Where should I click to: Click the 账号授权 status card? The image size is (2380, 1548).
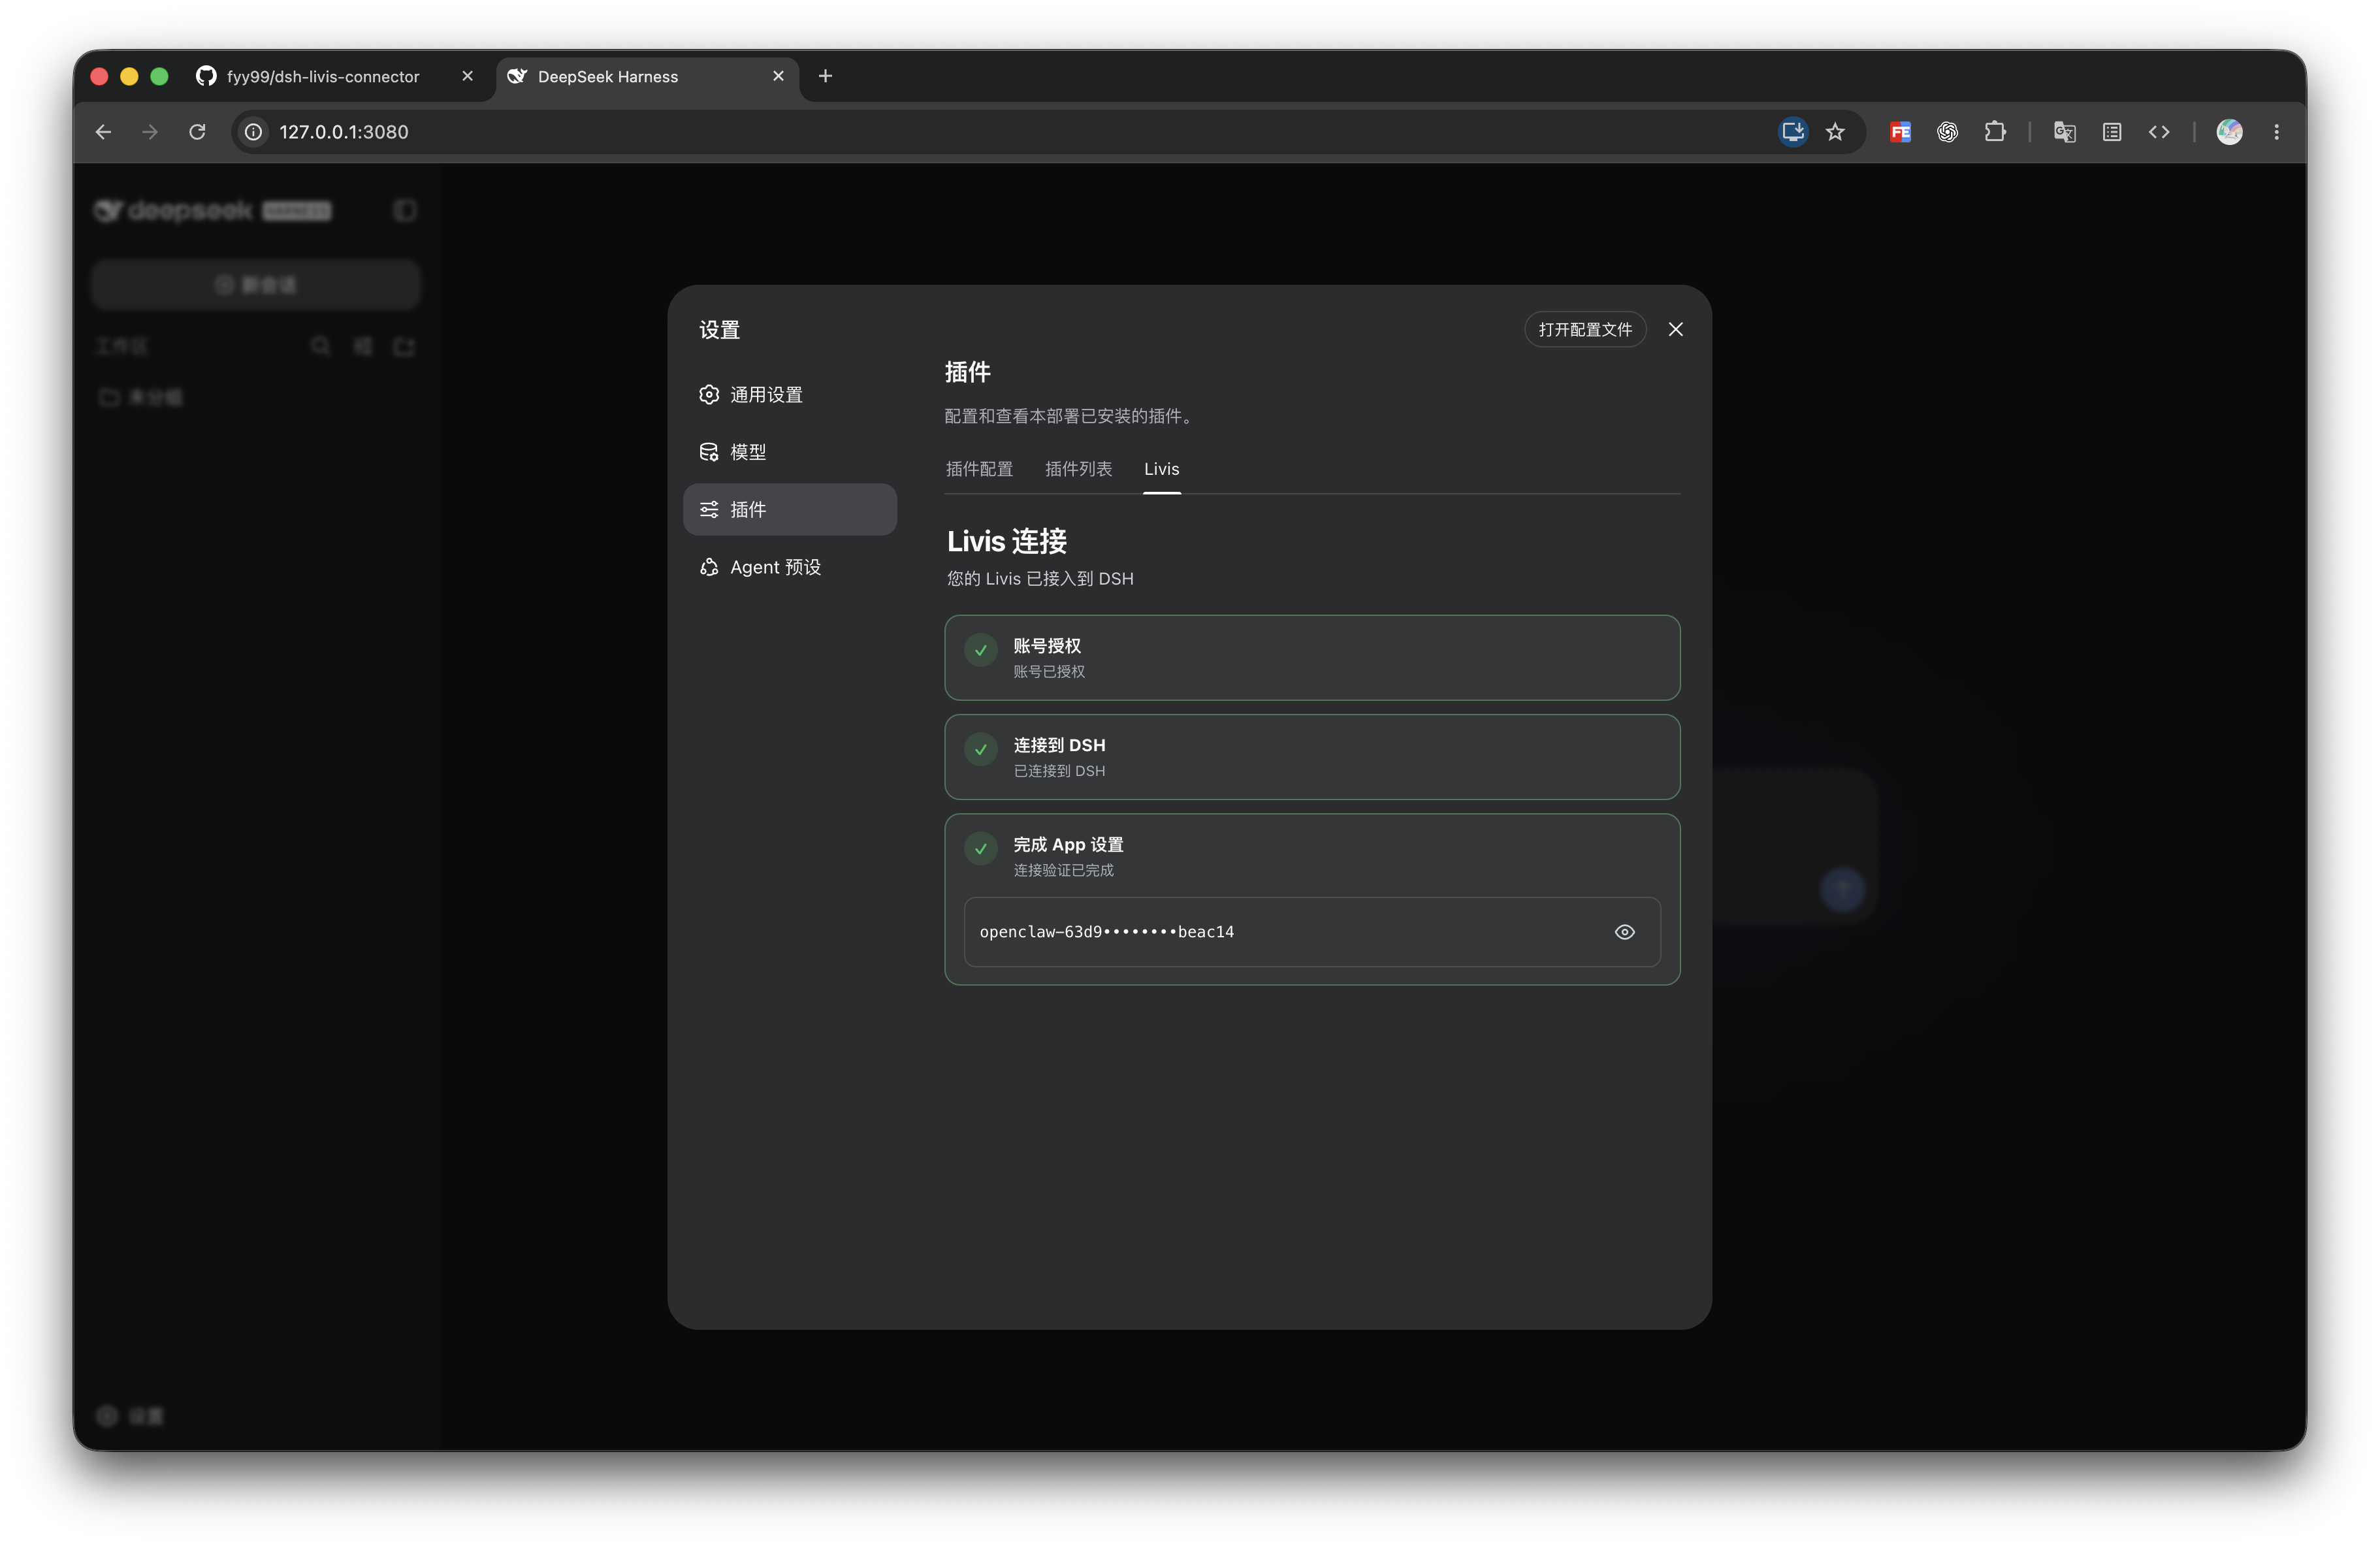(x=1311, y=658)
